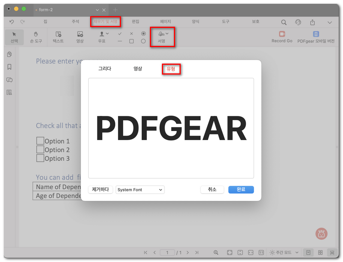The height and width of the screenshot is (262, 343).
Task: Click the share export icon
Action: coord(312,22)
